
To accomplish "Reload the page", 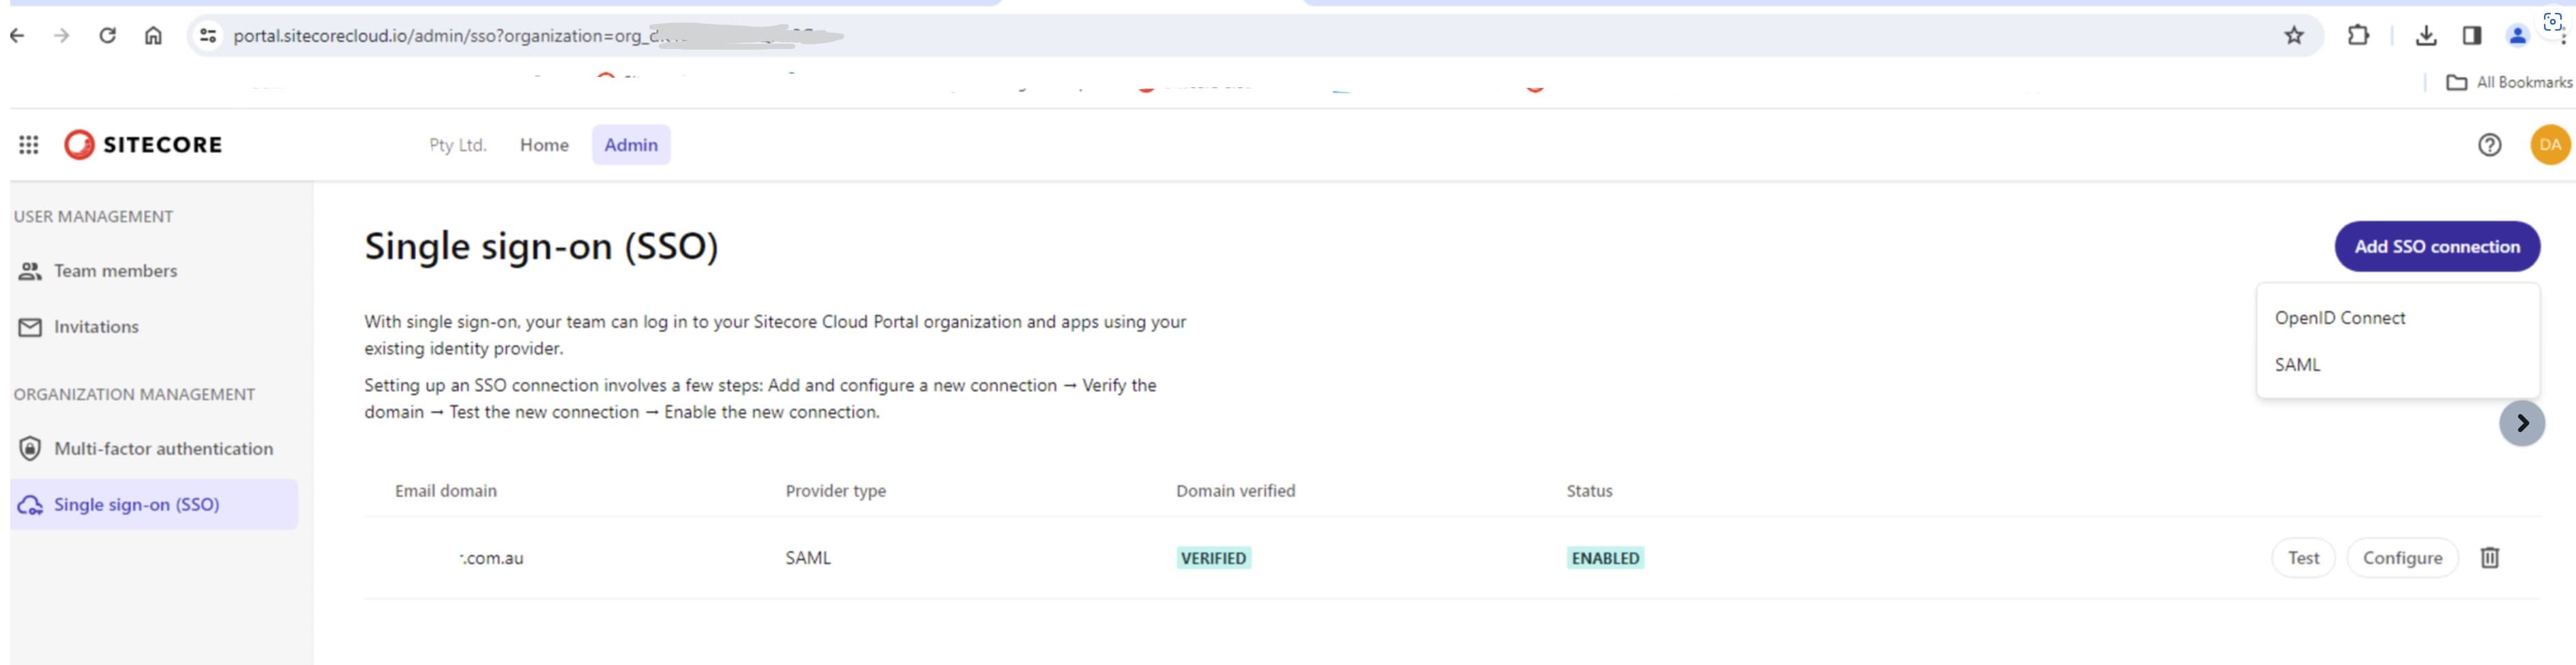I will pyautogui.click(x=107, y=36).
